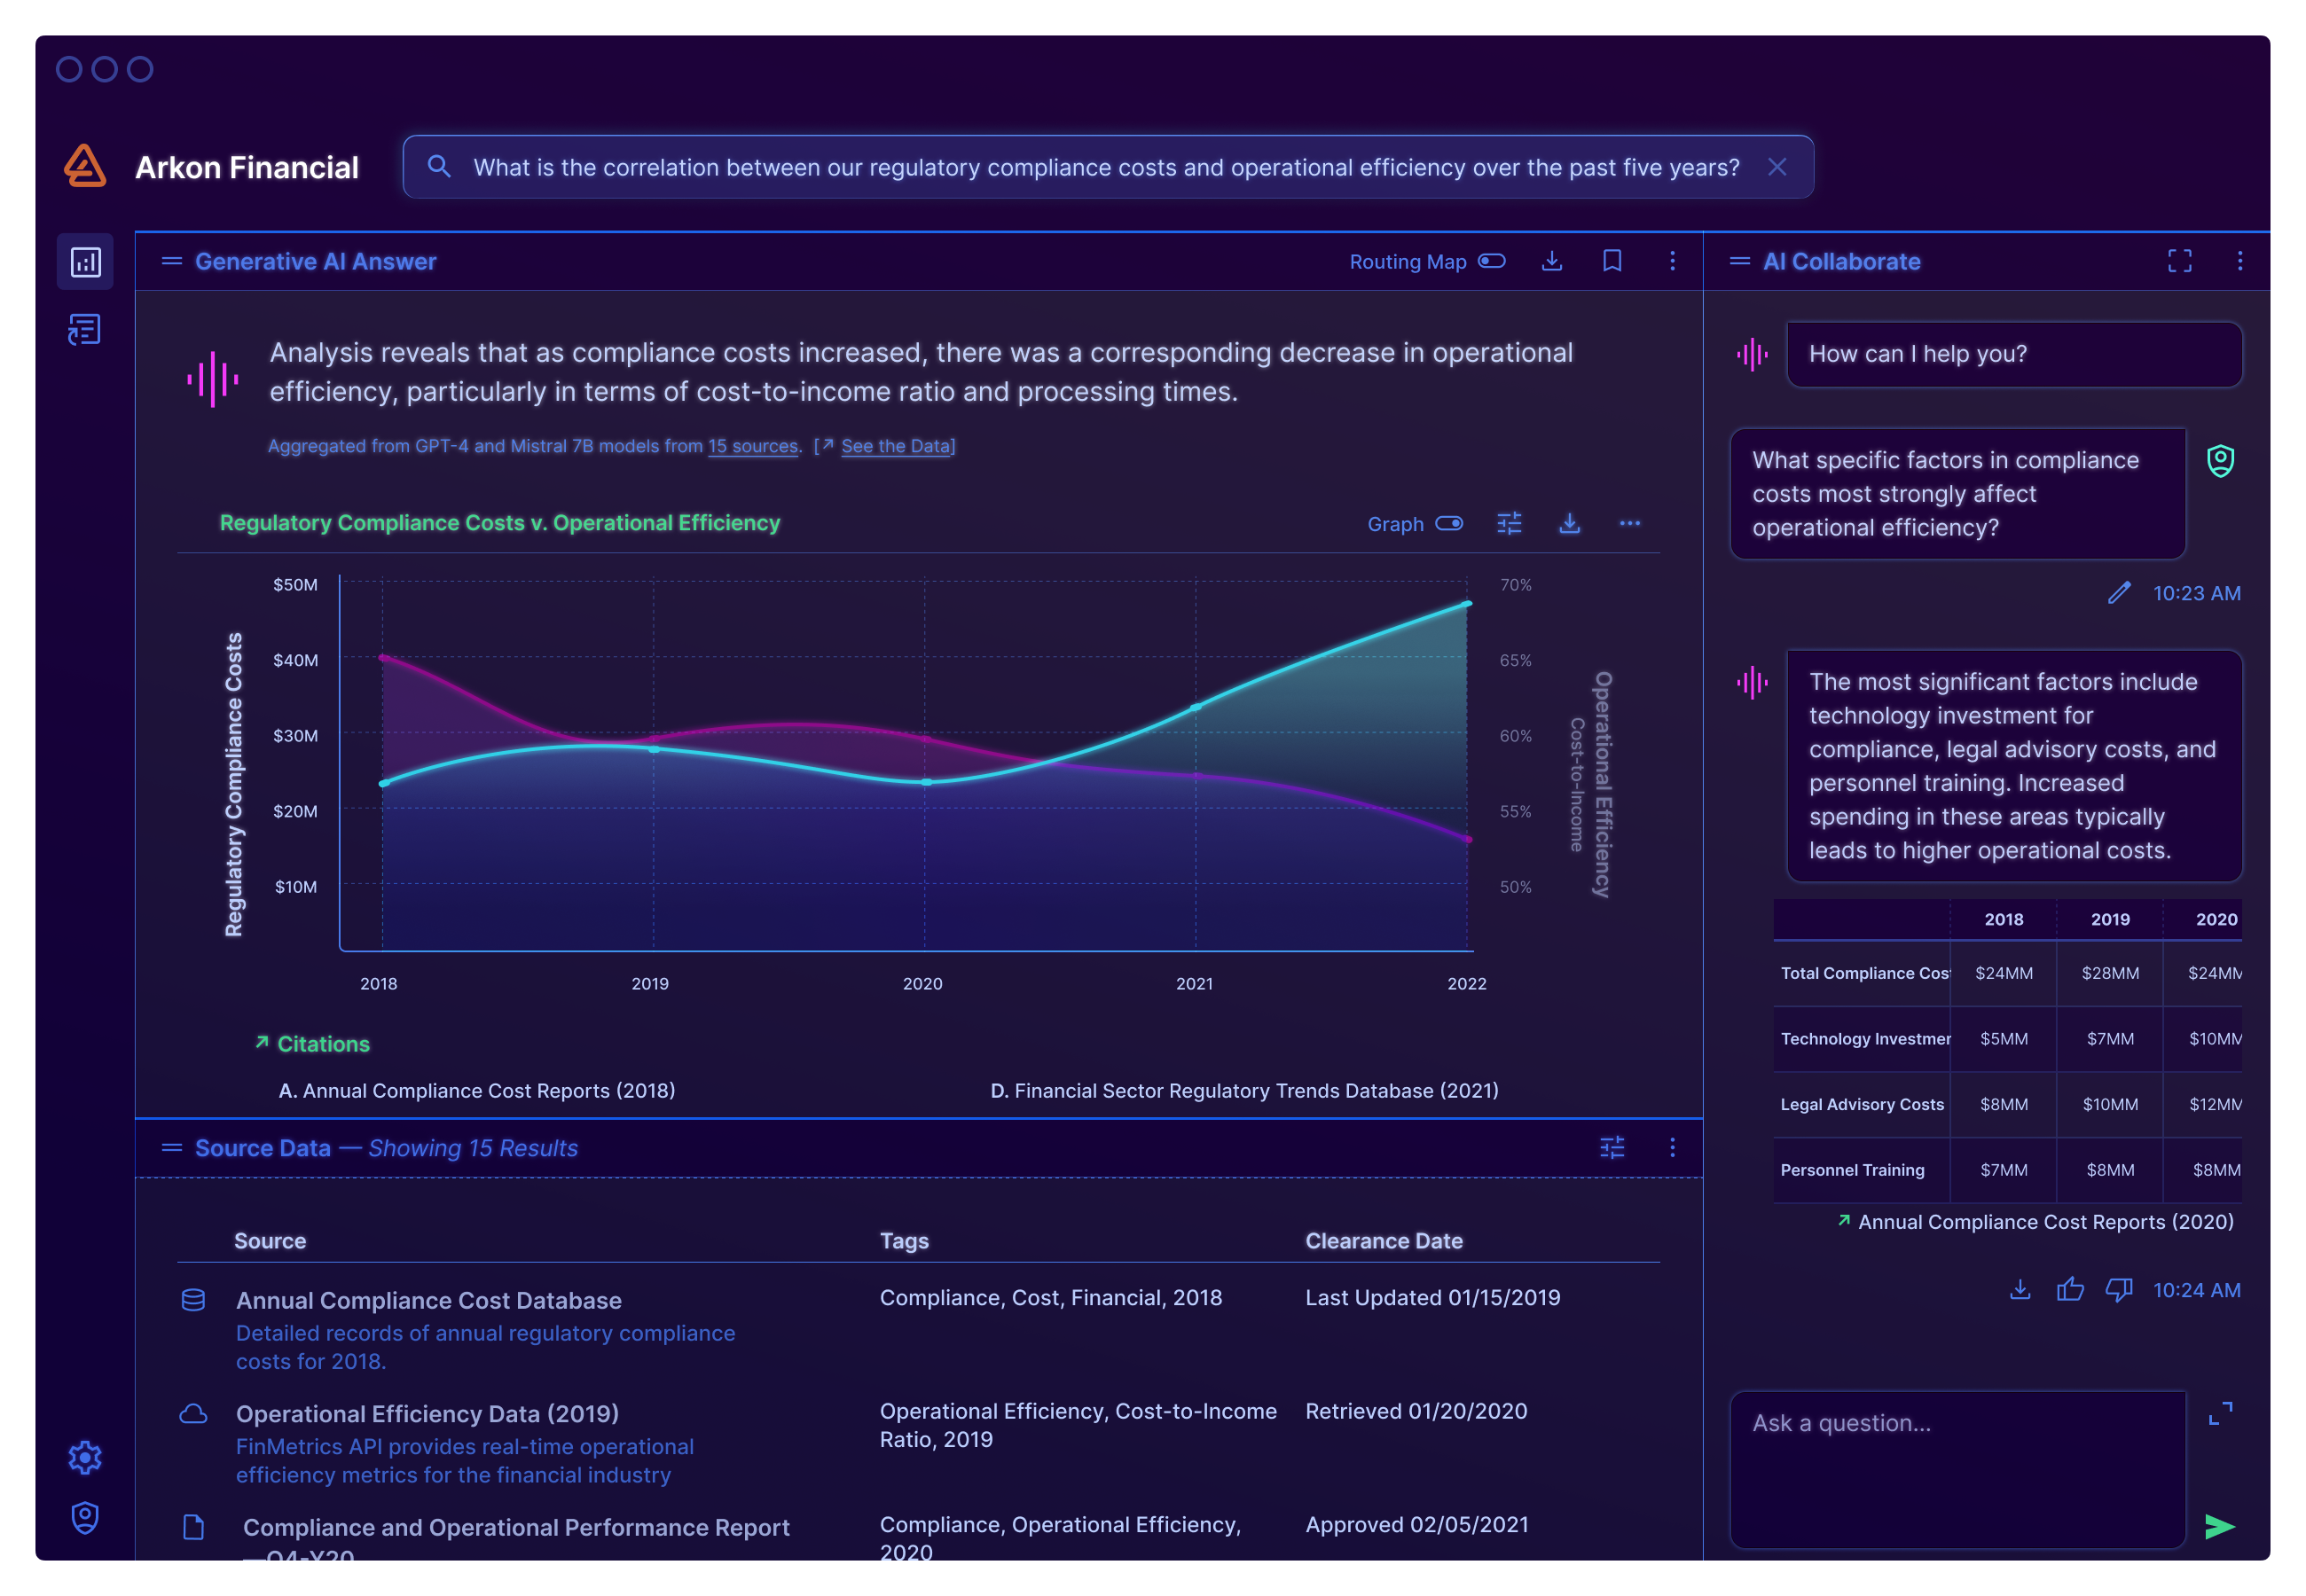Toggle the Routing Map switch
This screenshot has width=2306, height=1596.
(1492, 261)
